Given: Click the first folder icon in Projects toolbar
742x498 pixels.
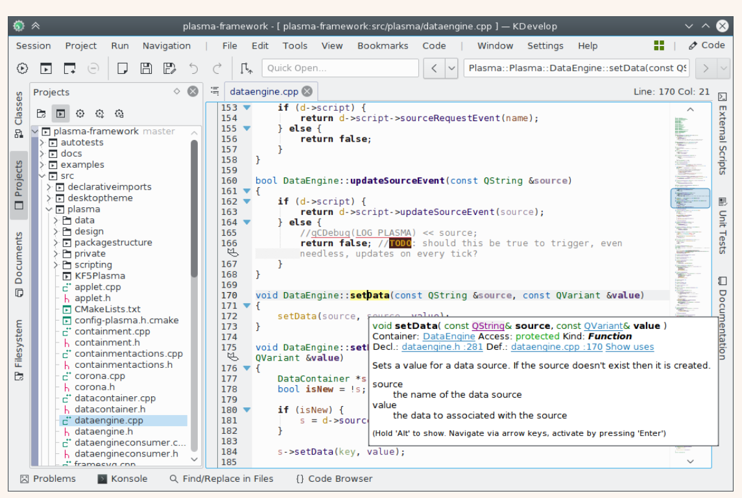Looking at the screenshot, I should tap(41, 113).
